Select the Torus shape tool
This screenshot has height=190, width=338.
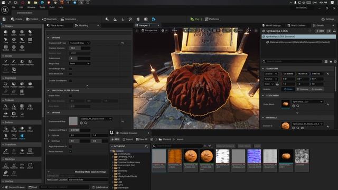coord(14,41)
